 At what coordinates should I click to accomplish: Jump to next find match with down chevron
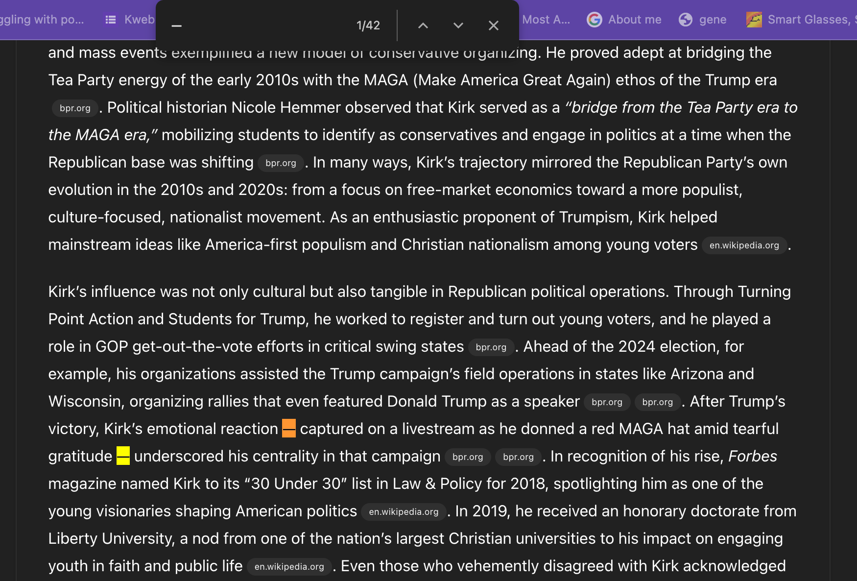click(458, 25)
